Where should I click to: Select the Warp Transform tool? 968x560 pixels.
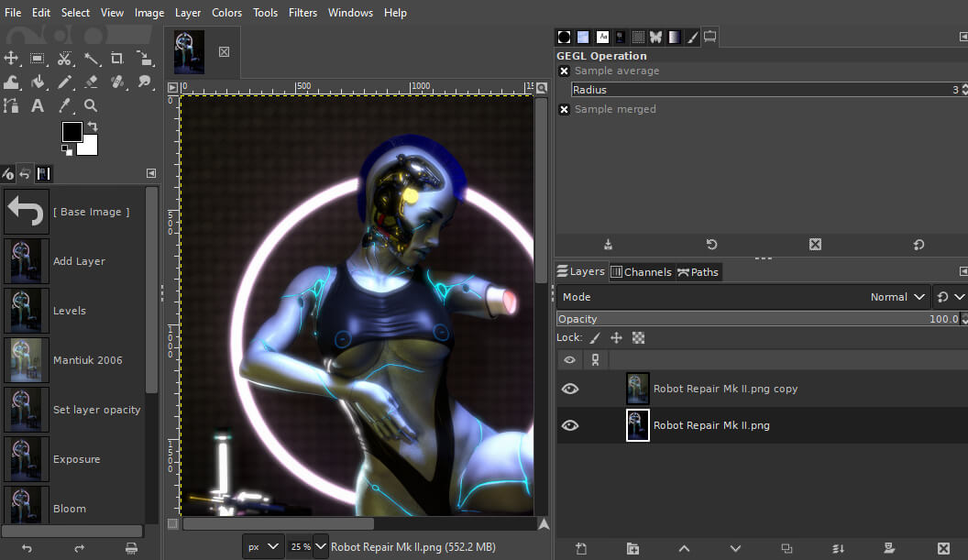[x=11, y=82]
